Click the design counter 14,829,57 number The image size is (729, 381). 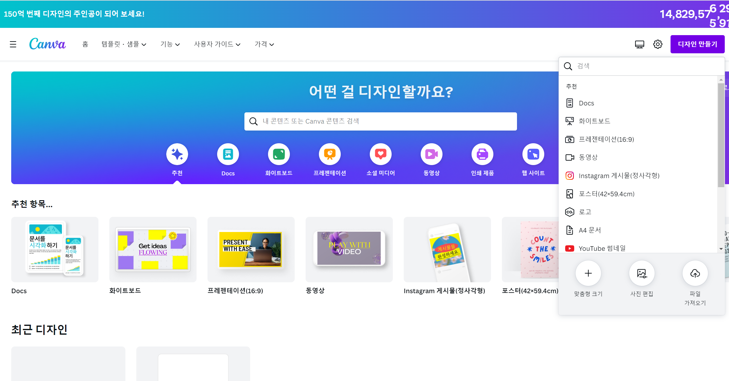click(x=685, y=14)
